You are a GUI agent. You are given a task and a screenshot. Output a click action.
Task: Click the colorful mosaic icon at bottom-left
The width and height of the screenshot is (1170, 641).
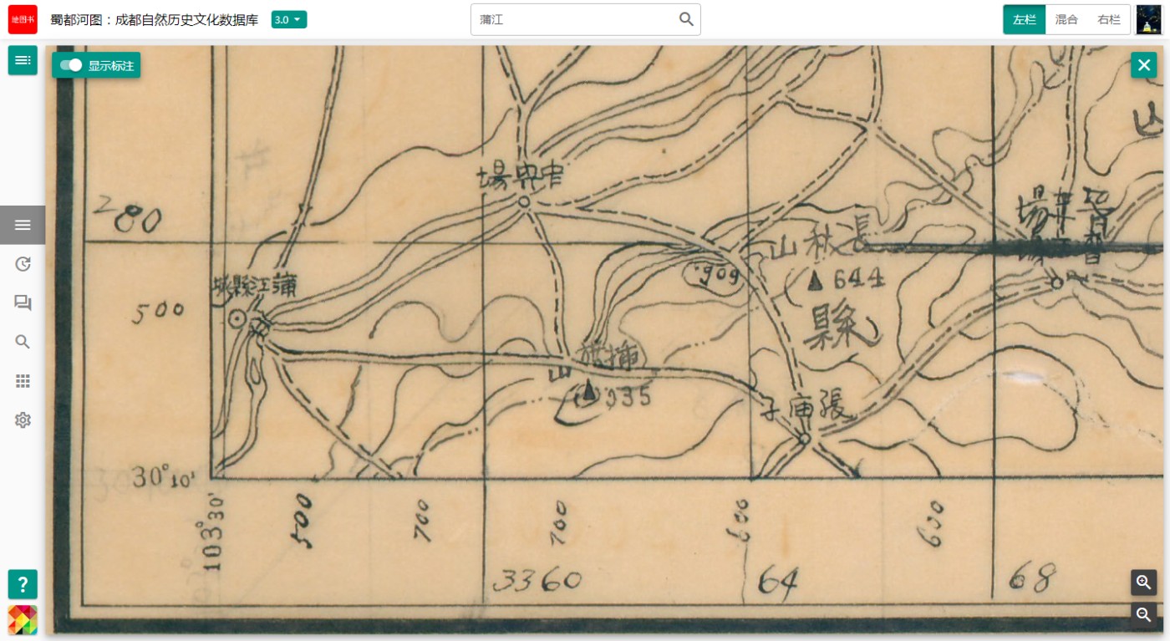23,619
